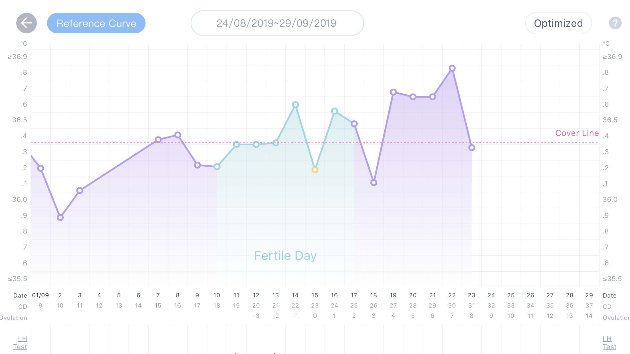
Task: Click the highest temperature data point
Action: coord(452,68)
